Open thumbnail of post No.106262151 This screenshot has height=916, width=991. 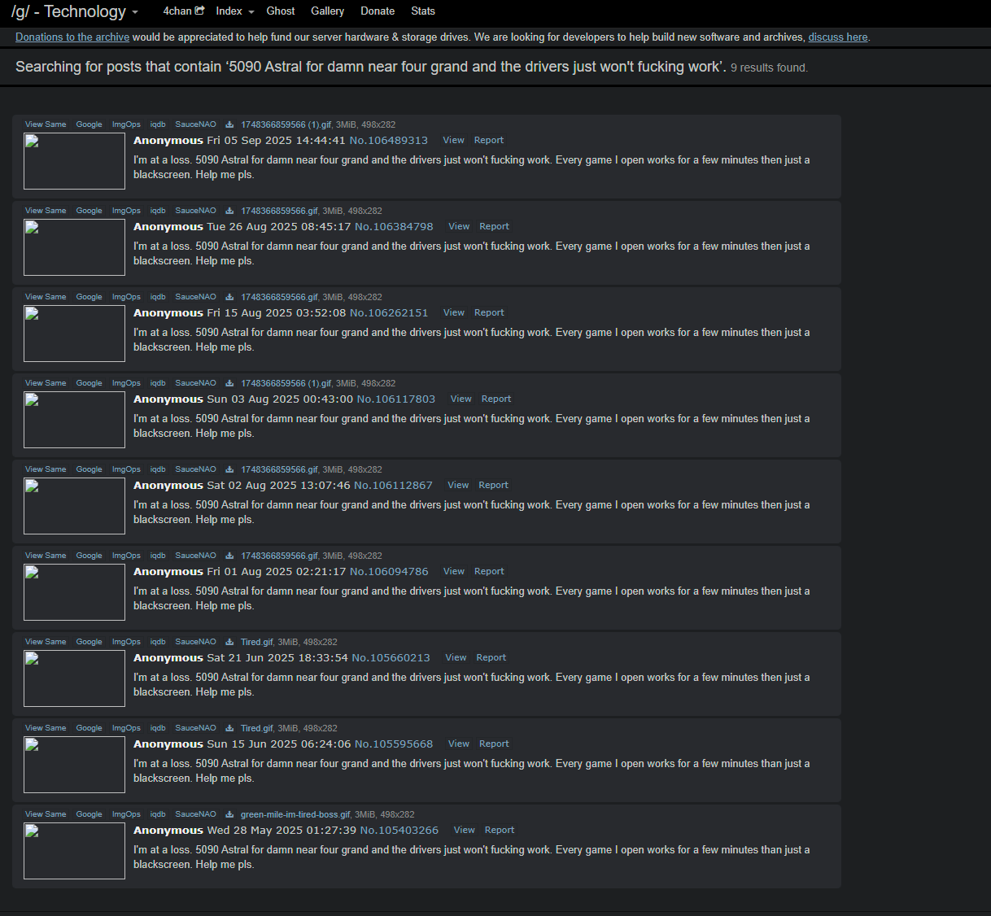tap(74, 334)
